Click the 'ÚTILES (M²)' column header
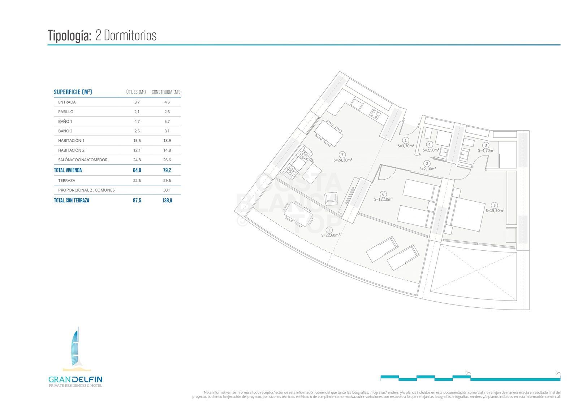The height and width of the screenshot is (408, 578). click(x=136, y=92)
